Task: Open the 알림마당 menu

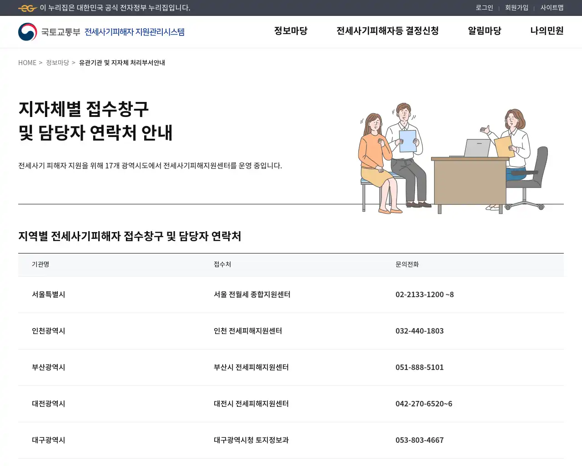Action: pos(485,31)
